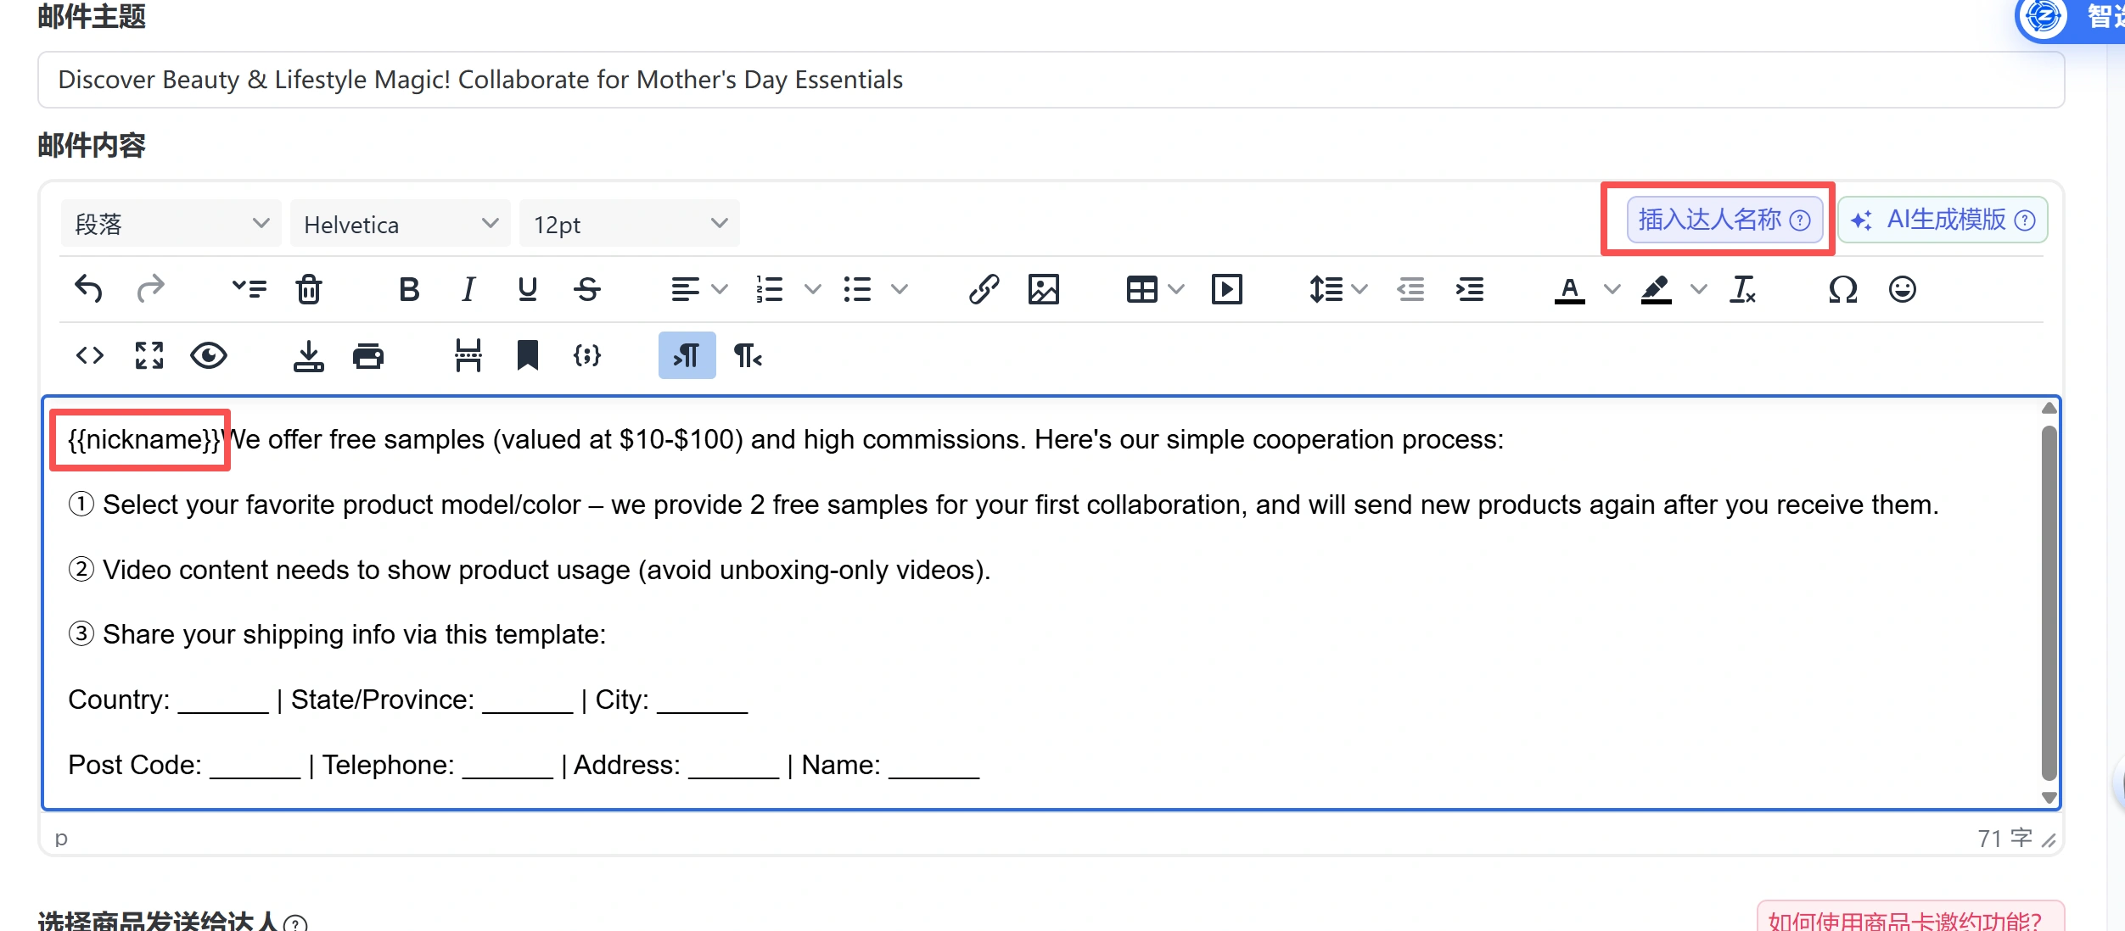
Task: Expand the Helvetica font dropdown
Action: point(400,224)
